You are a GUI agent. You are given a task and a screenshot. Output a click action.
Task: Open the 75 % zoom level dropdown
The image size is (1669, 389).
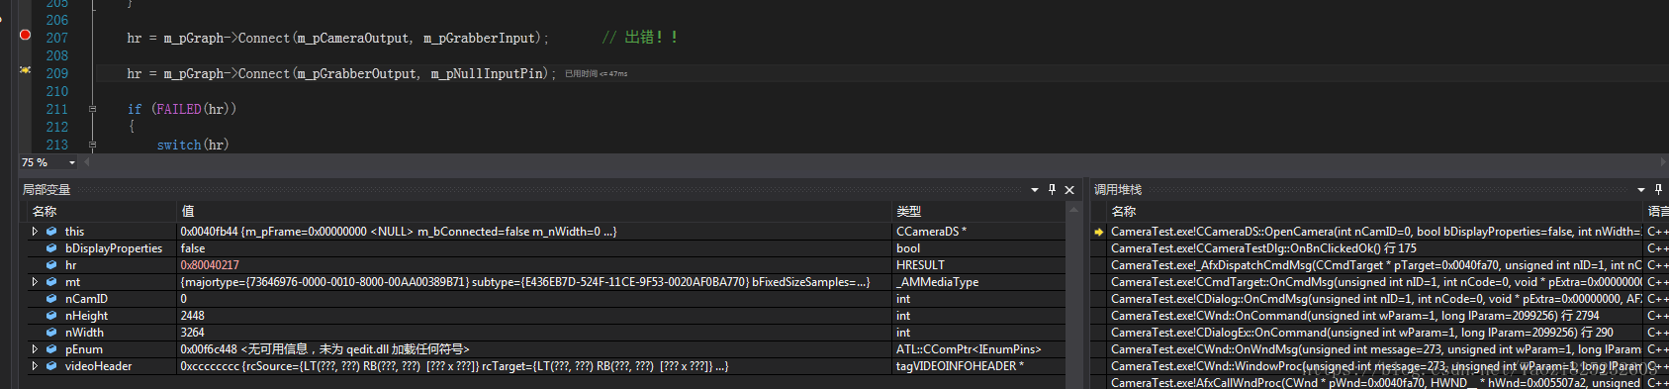tap(72, 162)
